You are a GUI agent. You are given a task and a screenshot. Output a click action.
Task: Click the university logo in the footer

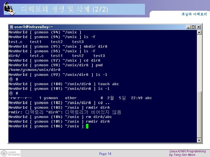click(10, 153)
